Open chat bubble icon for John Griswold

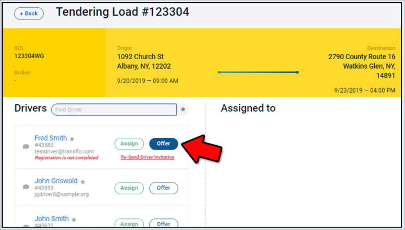pos(26,187)
